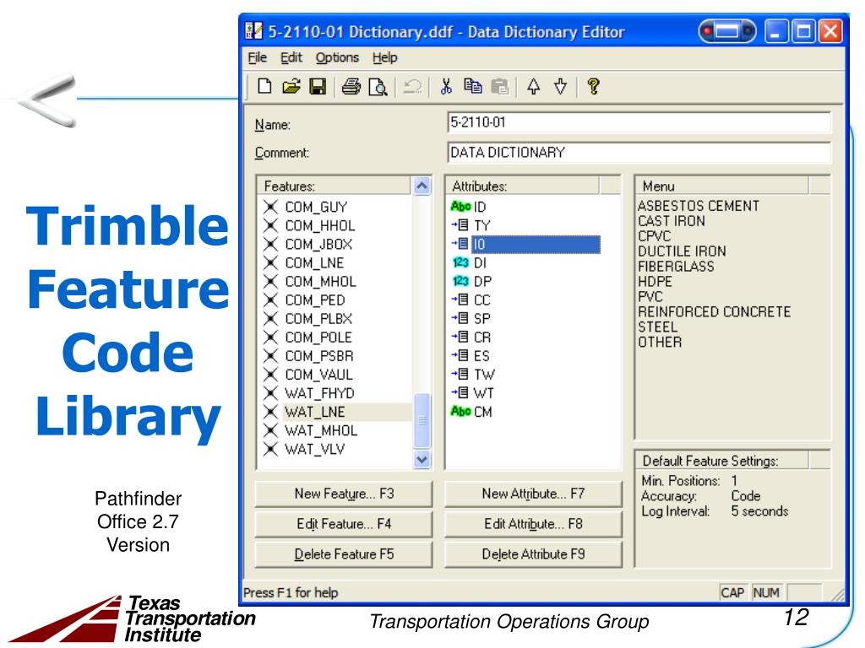
Task: Save the dictionary with the floppy icon
Action: [x=318, y=87]
